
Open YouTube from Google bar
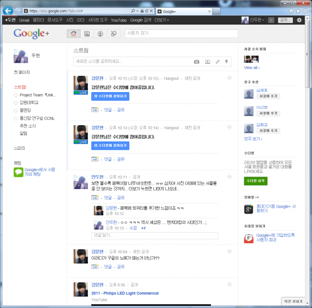click(119, 20)
